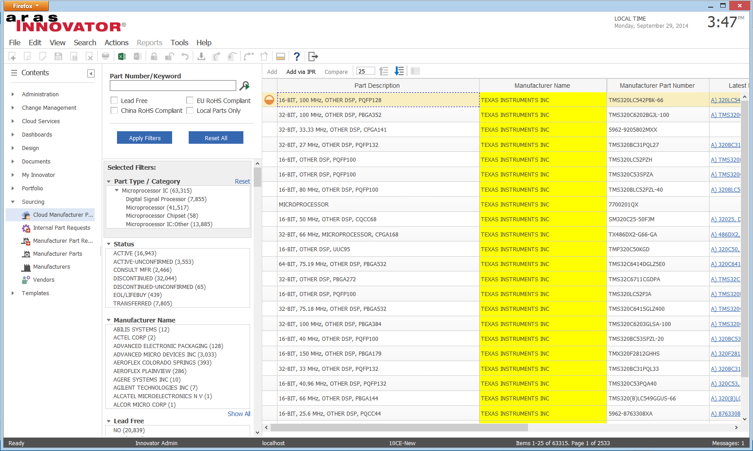Click the Help question mark icon
The width and height of the screenshot is (753, 451).
click(x=296, y=56)
